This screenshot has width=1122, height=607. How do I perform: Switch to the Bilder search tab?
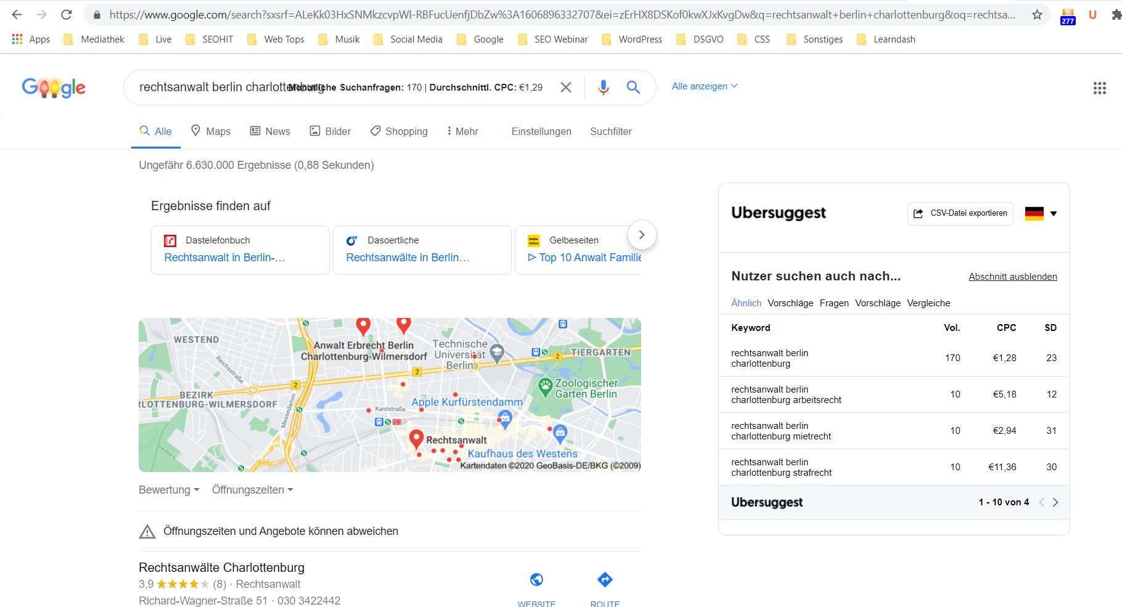(330, 131)
